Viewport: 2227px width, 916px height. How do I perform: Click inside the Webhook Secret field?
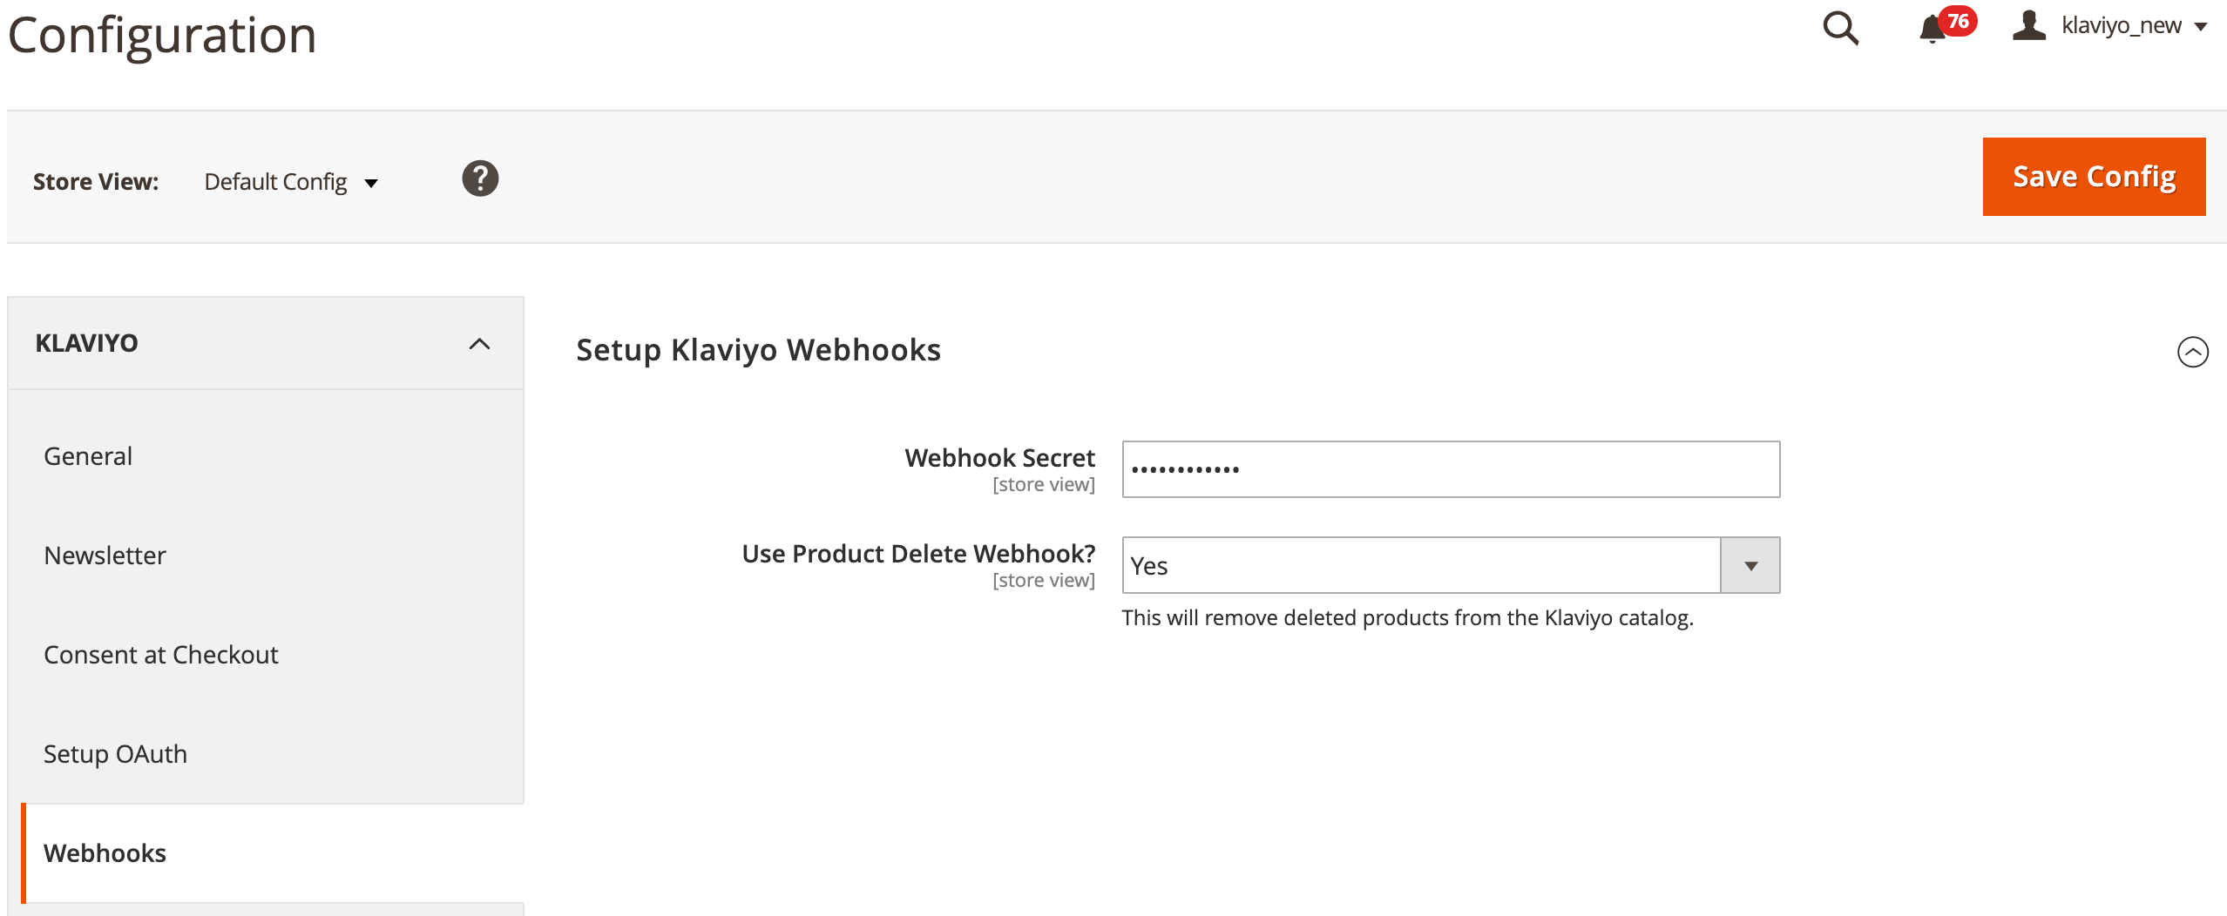(x=1449, y=469)
